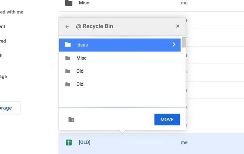
Task: Click the MOVE button
Action: (167, 119)
